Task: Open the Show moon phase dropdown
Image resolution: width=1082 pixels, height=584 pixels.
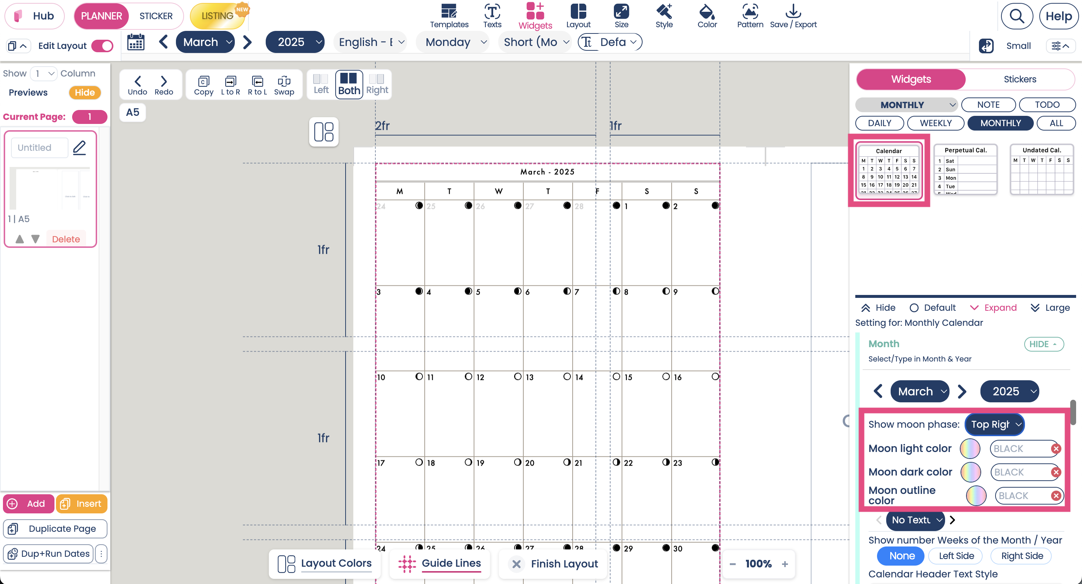Action: (x=994, y=424)
